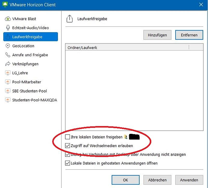Open Echtzeit-Audio/Video settings
Screen dimensions: 208x188
click(31, 28)
